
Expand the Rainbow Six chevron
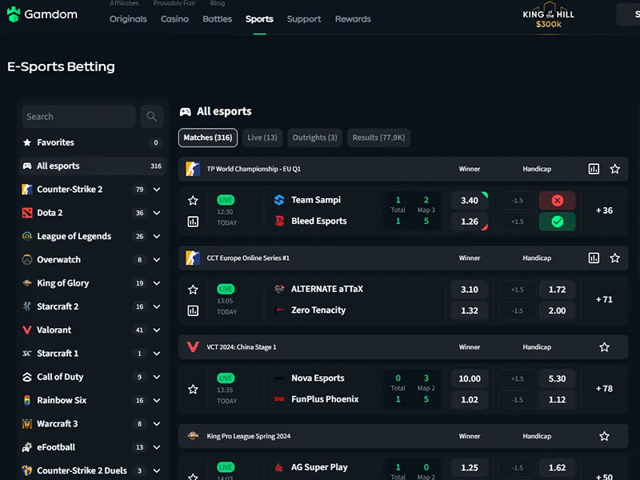coord(157,401)
